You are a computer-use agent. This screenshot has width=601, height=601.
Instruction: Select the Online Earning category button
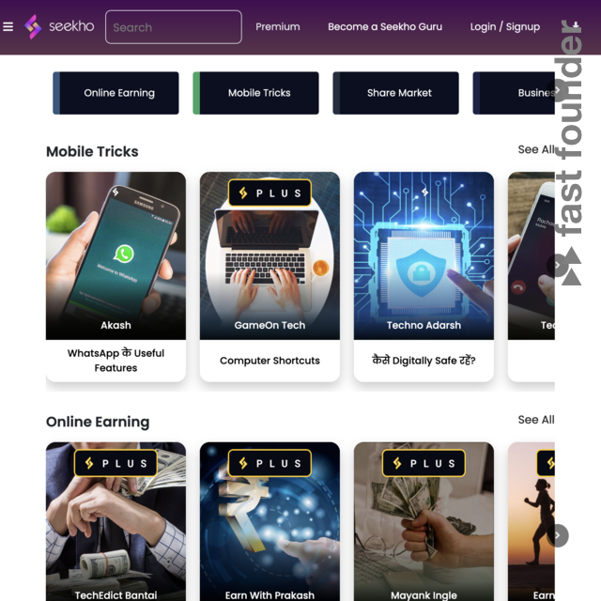pyautogui.click(x=116, y=93)
